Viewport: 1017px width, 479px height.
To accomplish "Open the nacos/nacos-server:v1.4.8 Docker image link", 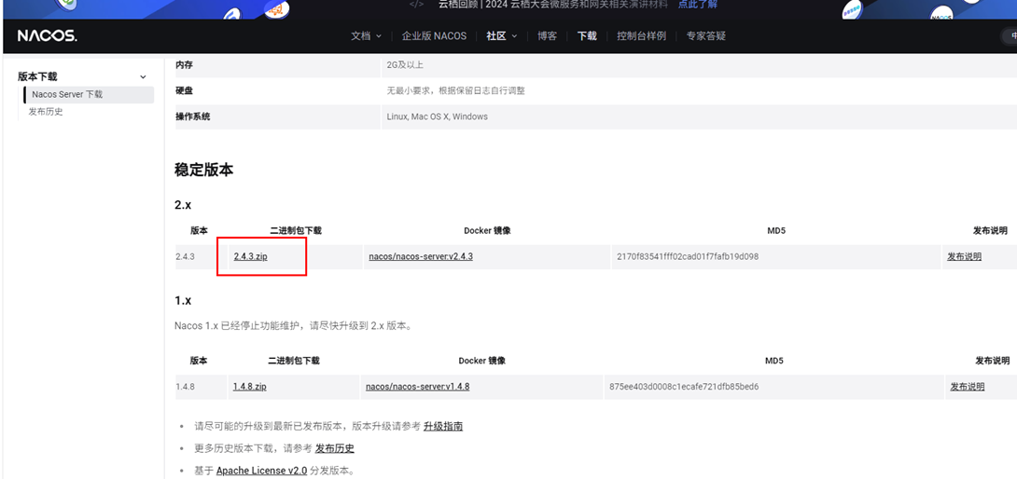I will tap(418, 387).
